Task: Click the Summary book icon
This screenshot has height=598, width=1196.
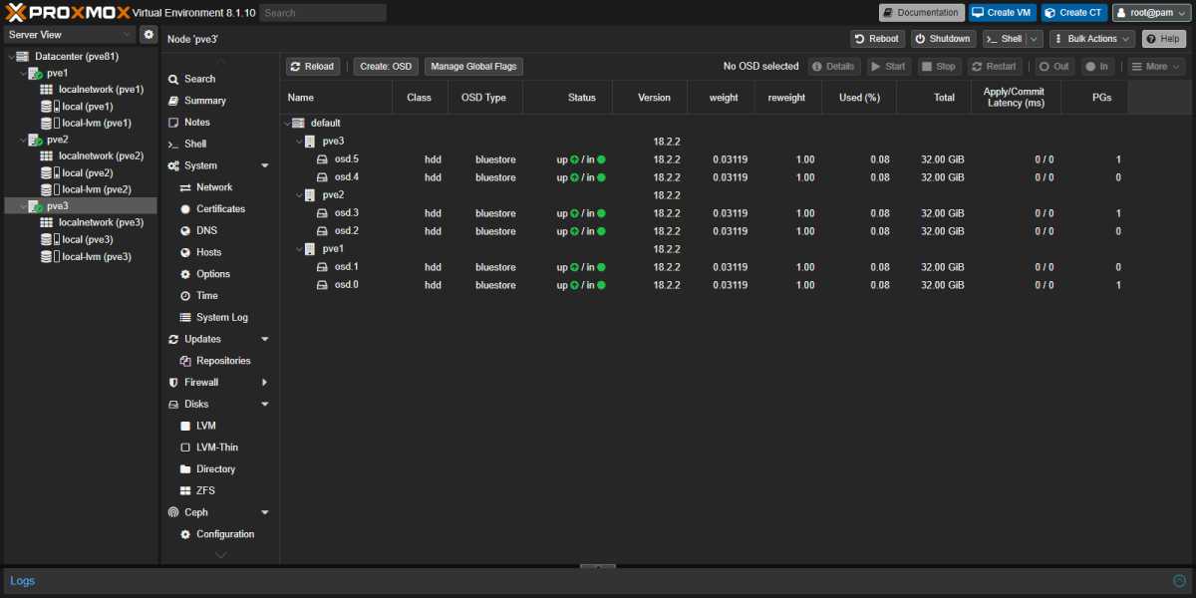Action: [173, 101]
